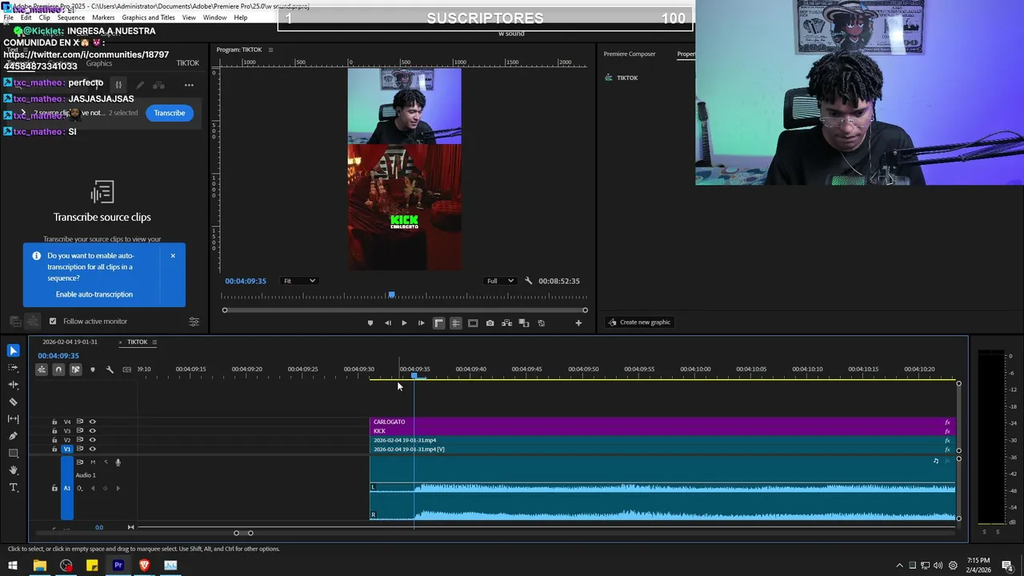Add marker in the Program monitor

(x=370, y=323)
